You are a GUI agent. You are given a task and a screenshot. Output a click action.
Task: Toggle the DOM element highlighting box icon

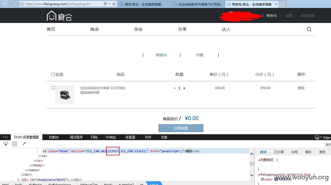coord(15,144)
